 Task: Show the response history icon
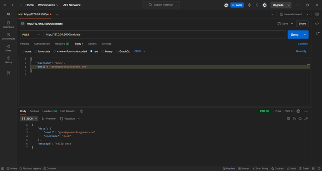coord(81,111)
